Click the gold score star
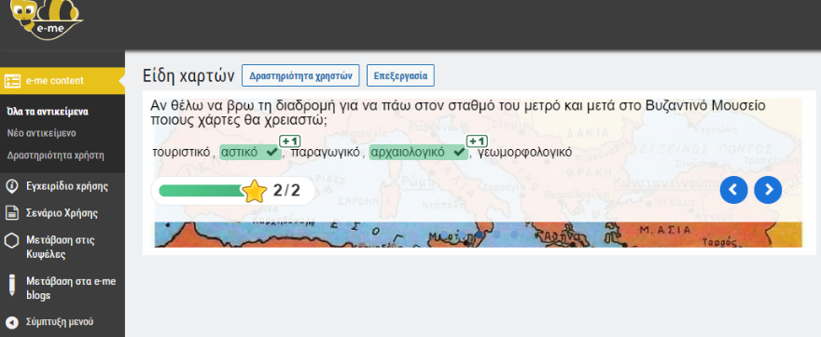 click(255, 191)
